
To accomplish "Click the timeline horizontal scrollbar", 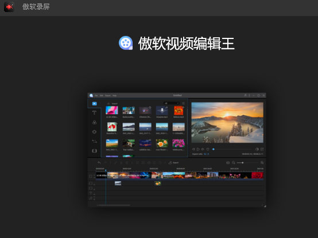I will (114, 205).
